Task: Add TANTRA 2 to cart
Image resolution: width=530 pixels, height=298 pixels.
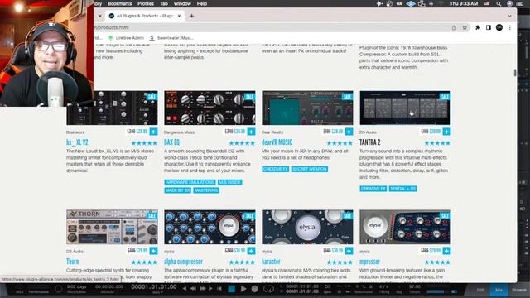Action: [446, 132]
